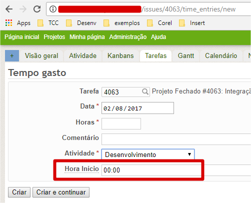Open the Gantt tab
The image size is (251, 203).
[x=186, y=56]
